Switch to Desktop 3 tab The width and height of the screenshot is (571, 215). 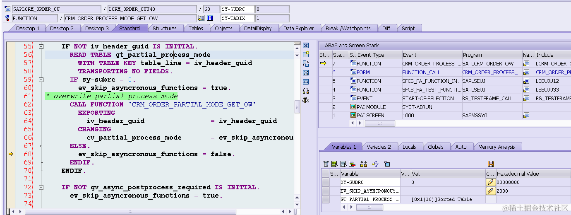coord(97,28)
